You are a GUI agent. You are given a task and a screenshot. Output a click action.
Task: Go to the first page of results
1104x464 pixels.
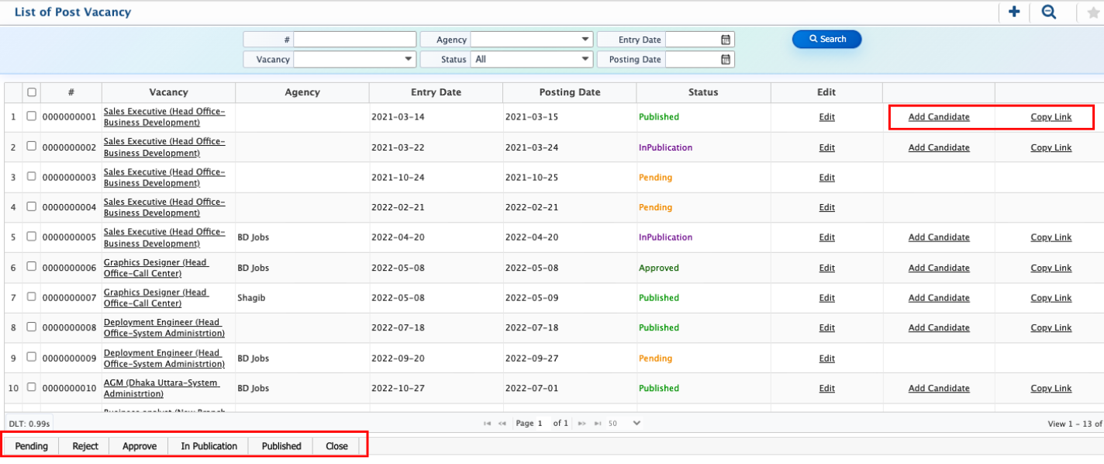pos(487,424)
